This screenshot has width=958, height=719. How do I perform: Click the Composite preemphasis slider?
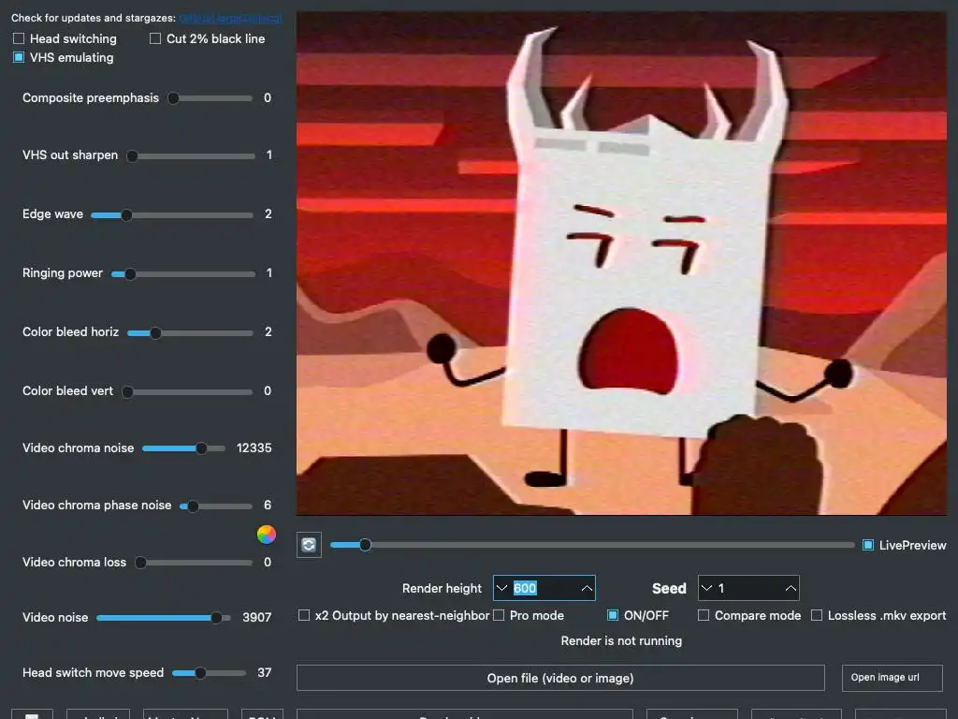click(x=210, y=97)
